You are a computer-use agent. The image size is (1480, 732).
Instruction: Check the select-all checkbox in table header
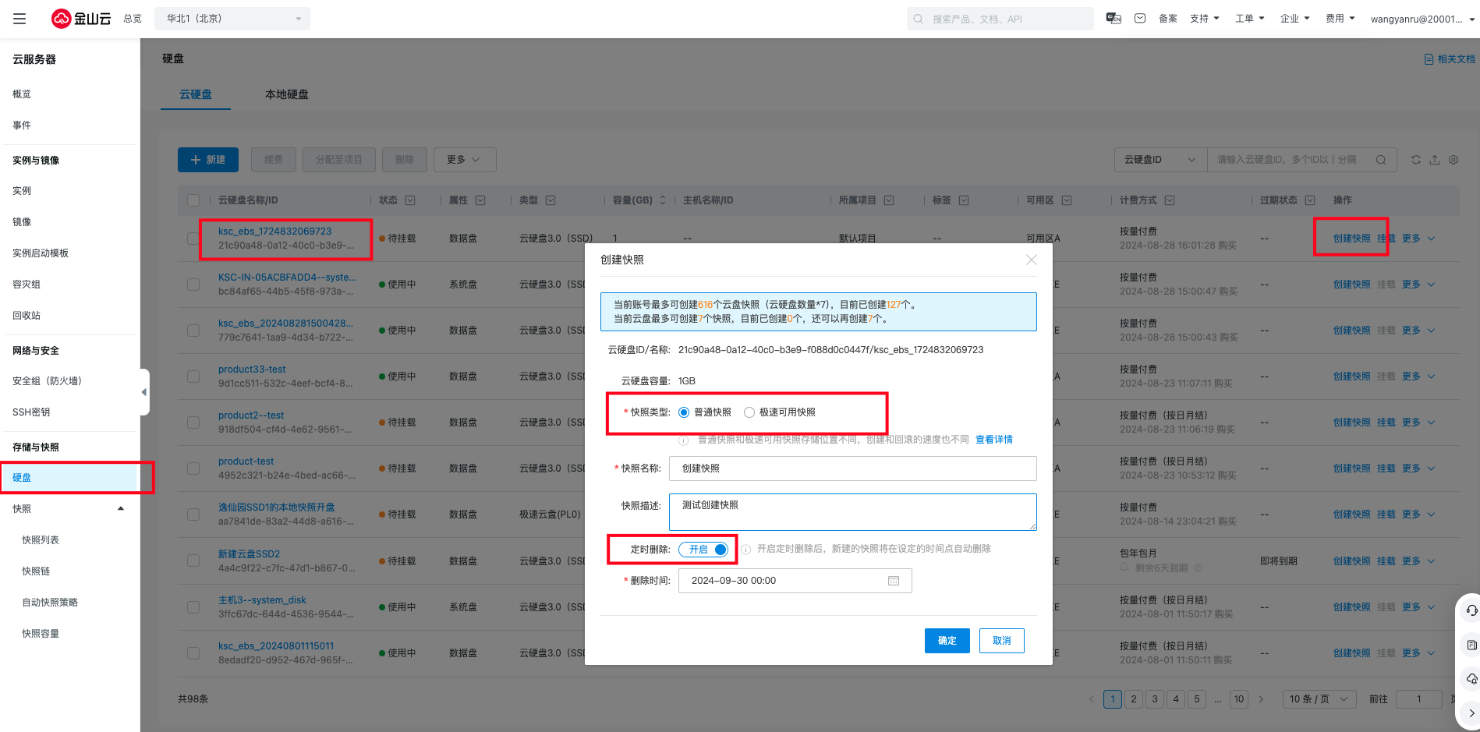point(193,200)
